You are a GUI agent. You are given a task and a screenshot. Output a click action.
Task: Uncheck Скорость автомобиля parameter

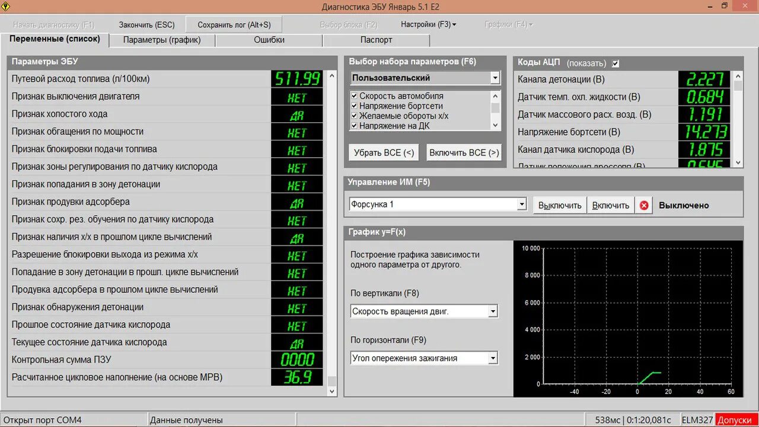(354, 96)
